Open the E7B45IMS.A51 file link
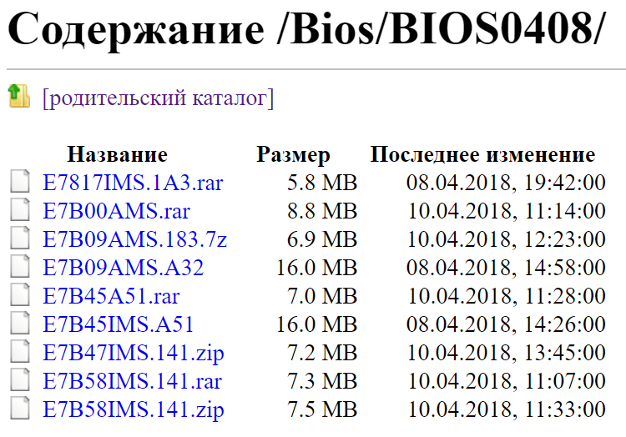Image resolution: width=626 pixels, height=437 pixels. [x=119, y=325]
